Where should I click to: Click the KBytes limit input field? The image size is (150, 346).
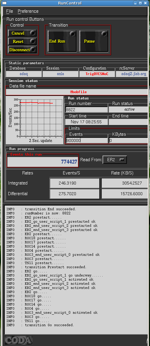[128, 140]
